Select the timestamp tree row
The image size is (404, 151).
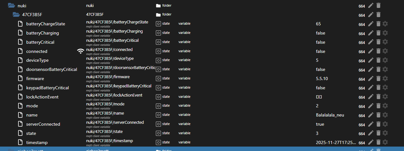click(202, 142)
